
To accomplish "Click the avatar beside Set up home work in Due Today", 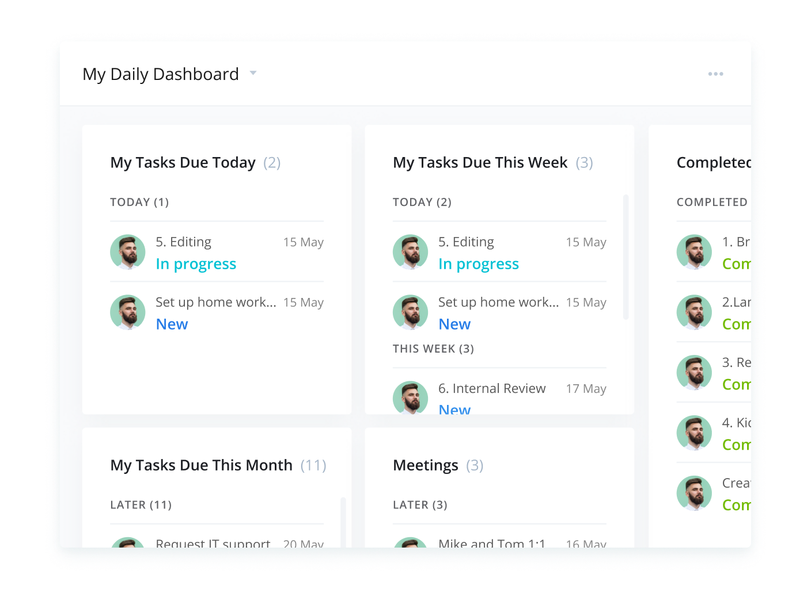I will point(128,312).
